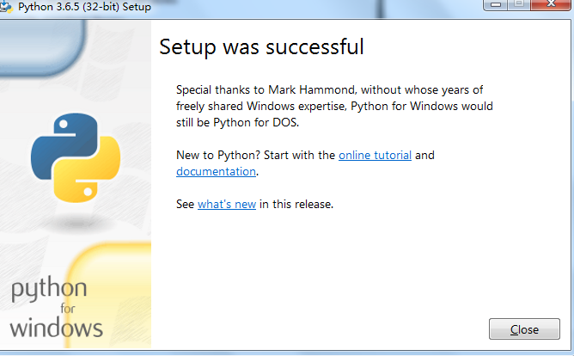Click the red X window button
Screen dimensions: 574x356
[552, 4]
